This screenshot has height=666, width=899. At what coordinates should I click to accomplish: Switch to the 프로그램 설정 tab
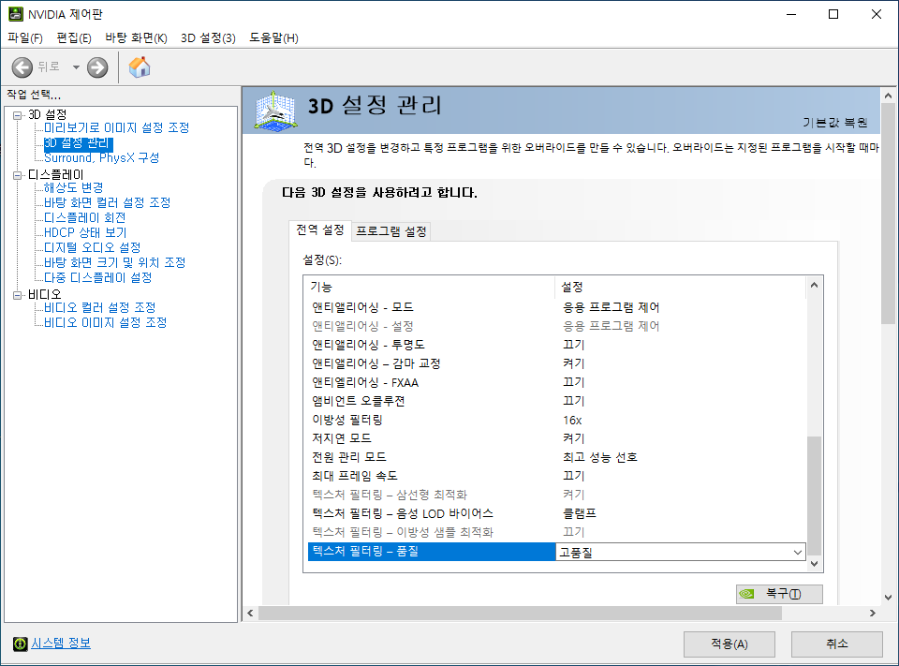(x=391, y=231)
